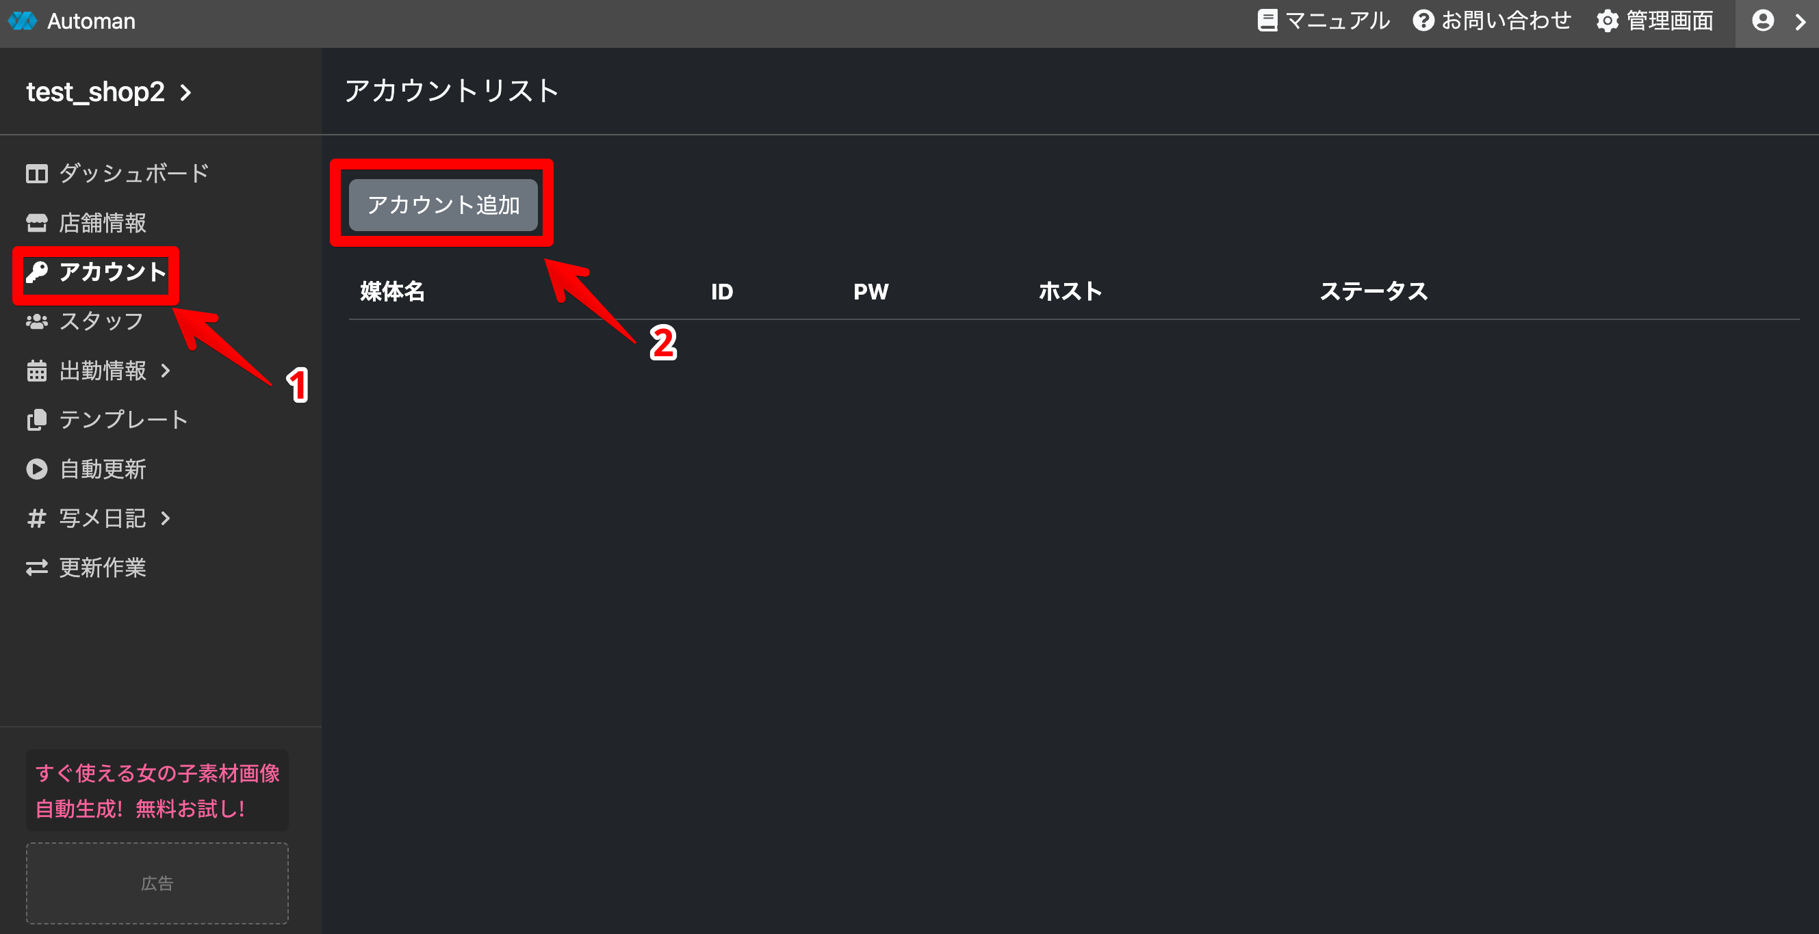1819x934 pixels.
Task: Expand the 写メ日記 submenu chevron
Action: pyautogui.click(x=165, y=518)
